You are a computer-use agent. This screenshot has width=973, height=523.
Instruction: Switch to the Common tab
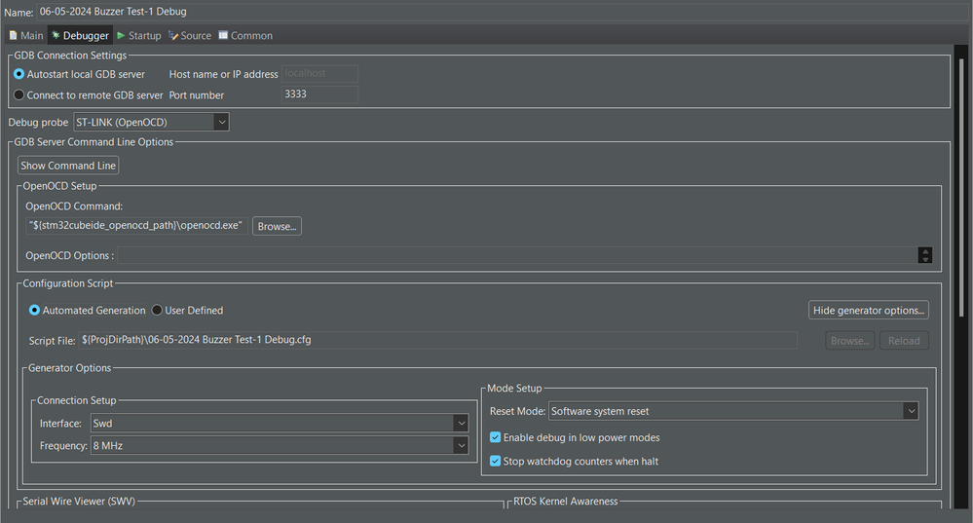[245, 36]
